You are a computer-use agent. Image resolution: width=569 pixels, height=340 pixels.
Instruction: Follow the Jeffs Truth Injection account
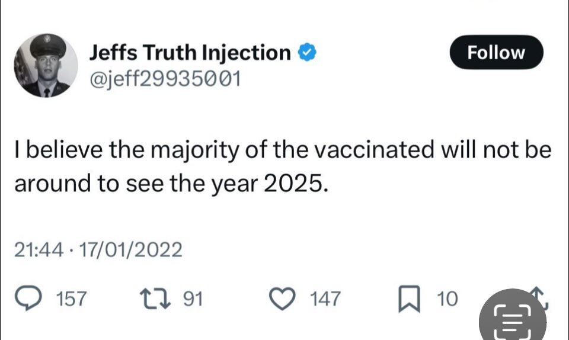496,52
